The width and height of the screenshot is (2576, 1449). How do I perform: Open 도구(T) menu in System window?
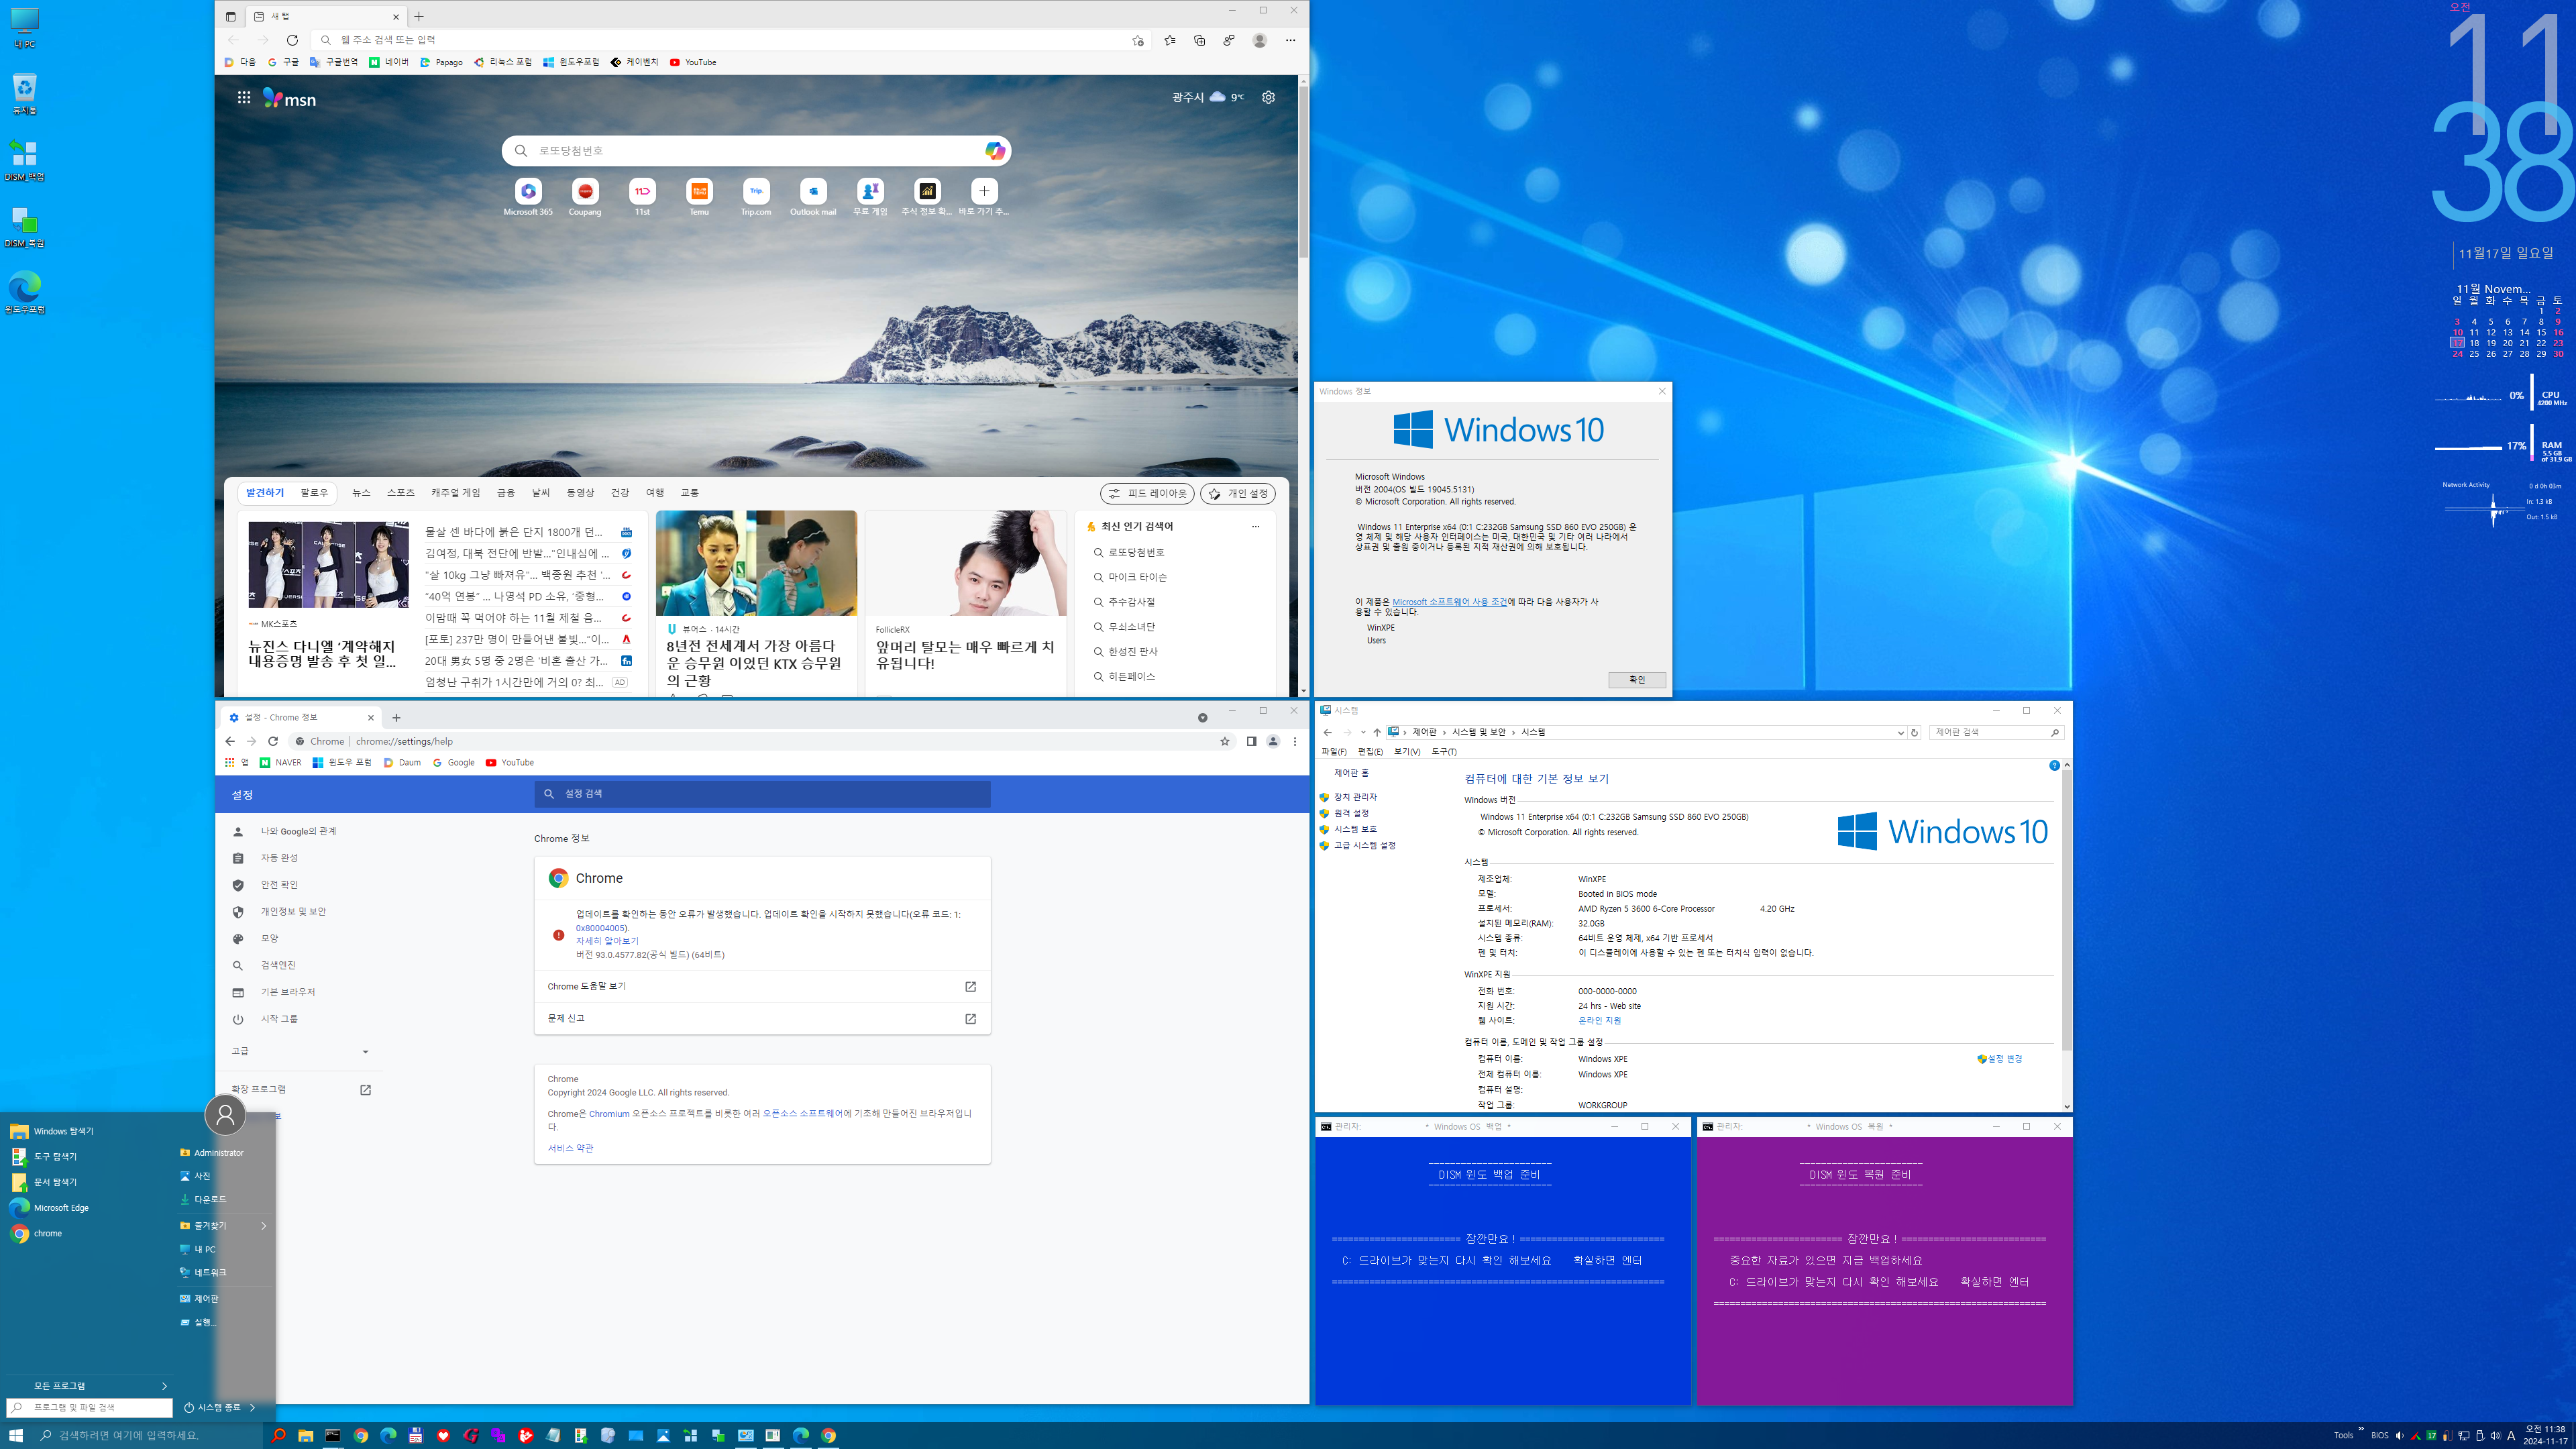click(1443, 751)
